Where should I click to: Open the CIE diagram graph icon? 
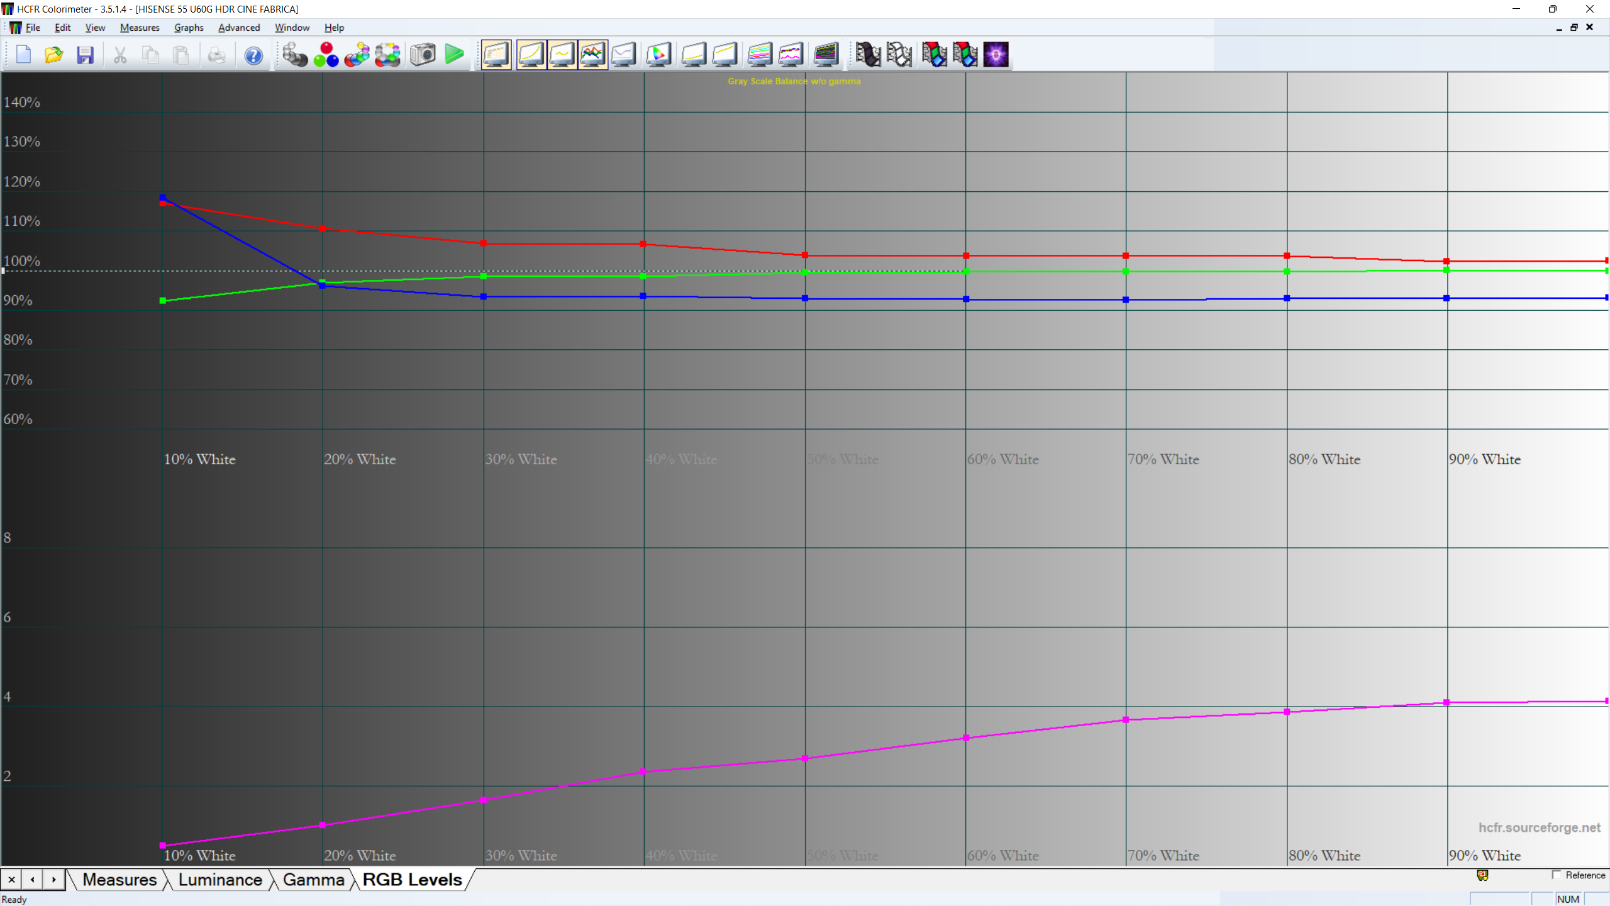click(658, 55)
